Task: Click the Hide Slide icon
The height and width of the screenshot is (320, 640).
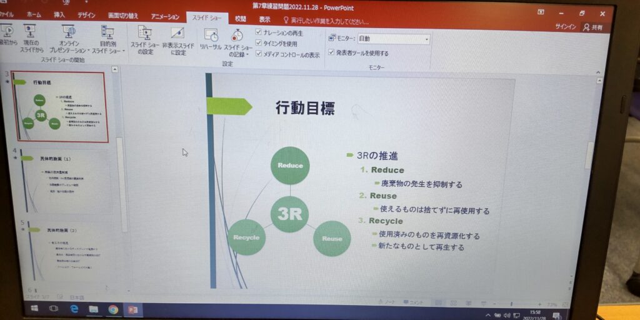Action: point(177,40)
